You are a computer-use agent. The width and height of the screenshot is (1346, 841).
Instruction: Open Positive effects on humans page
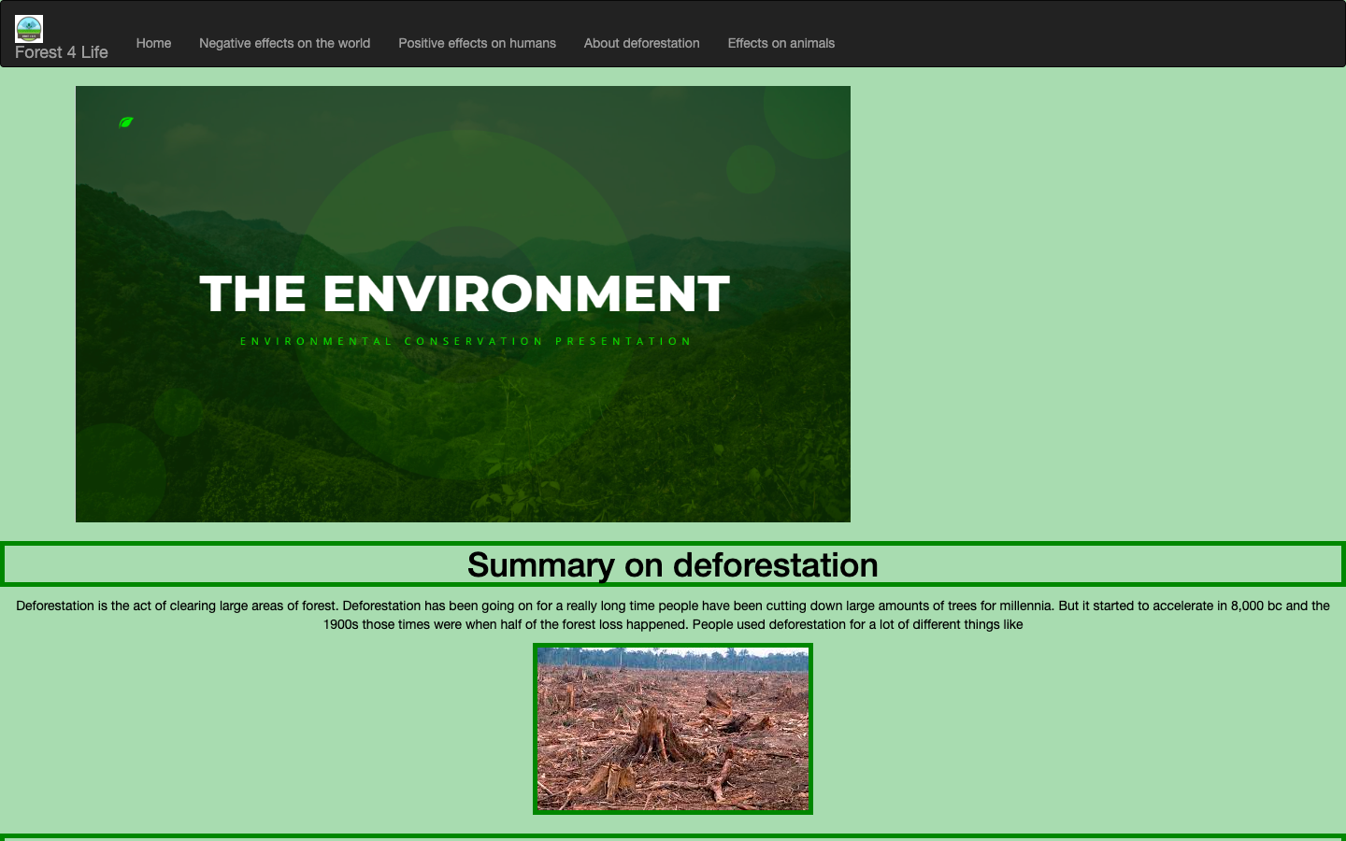coord(477,43)
